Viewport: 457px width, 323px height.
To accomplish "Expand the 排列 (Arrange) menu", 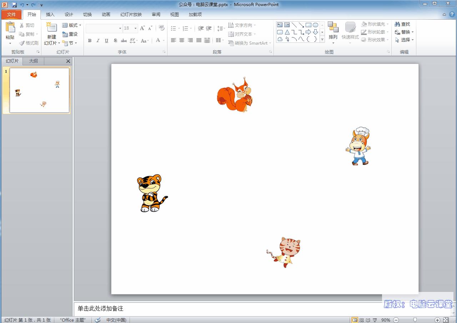I will tap(333, 33).
